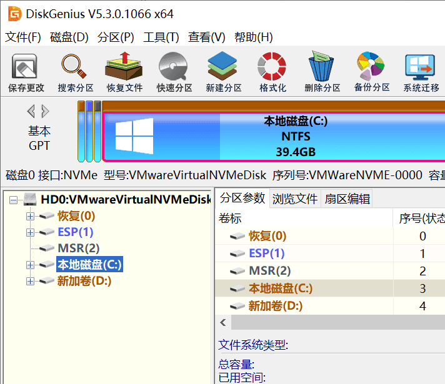
Task: Collapse the HD0:VMwareVirtualNVMeDisk tree node
Action: (x=13, y=200)
